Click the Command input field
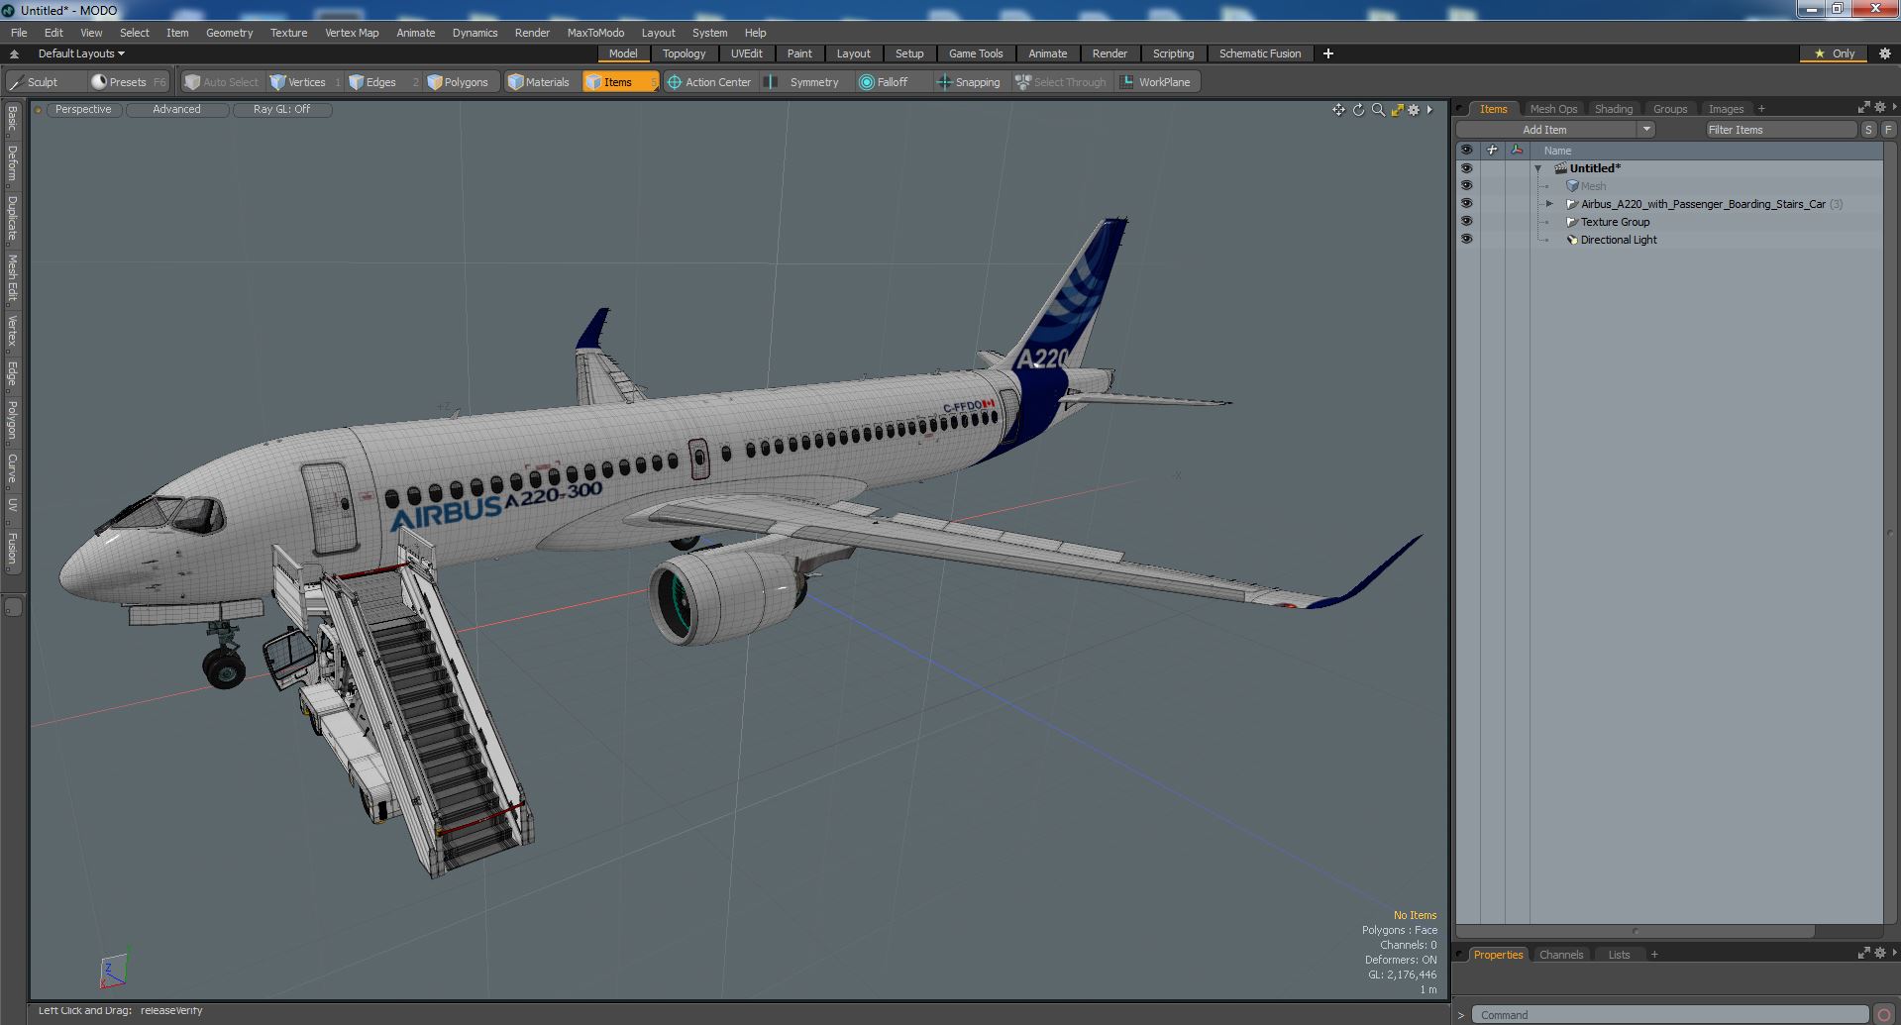 [x=1669, y=1015]
